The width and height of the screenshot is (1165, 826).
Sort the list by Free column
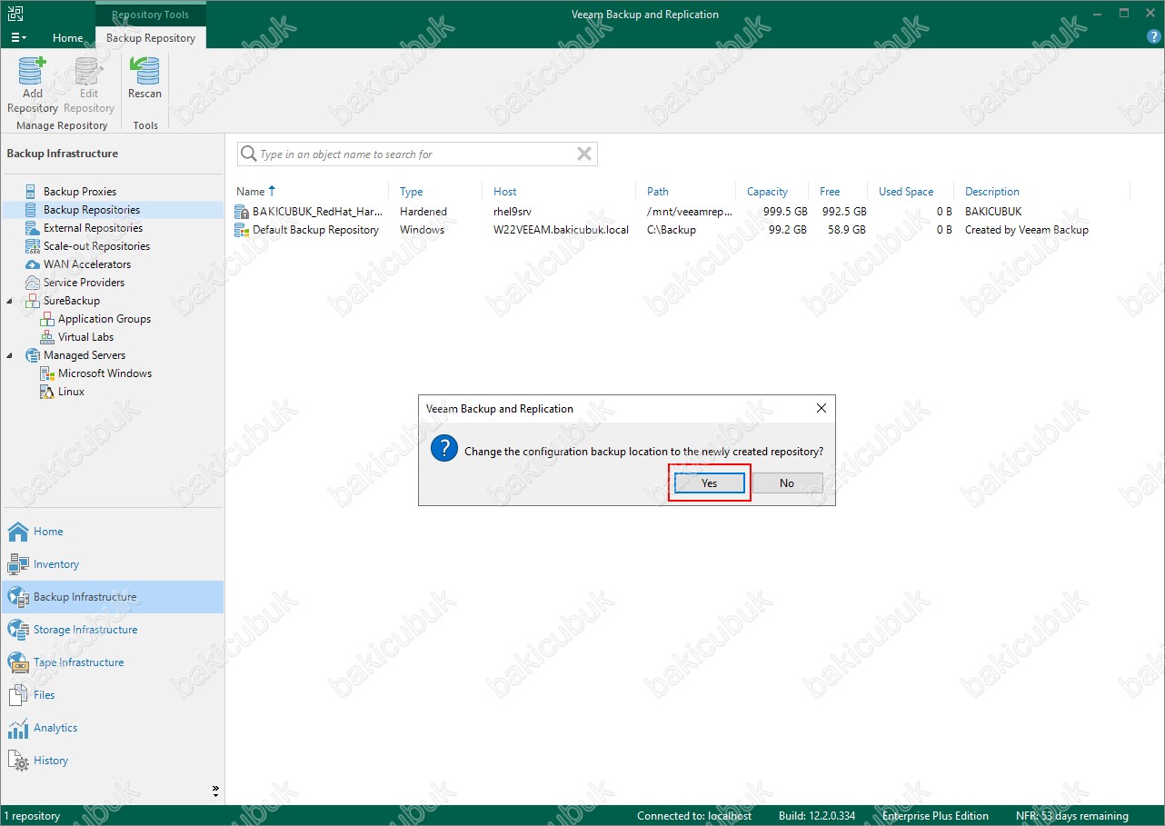tap(830, 192)
